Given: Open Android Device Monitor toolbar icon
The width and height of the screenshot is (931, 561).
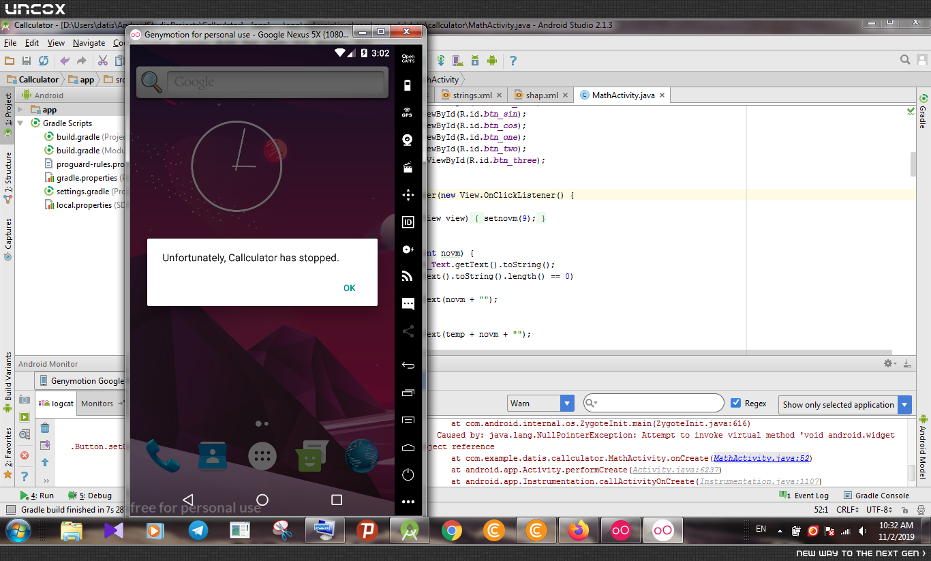Looking at the screenshot, I should pos(492,61).
